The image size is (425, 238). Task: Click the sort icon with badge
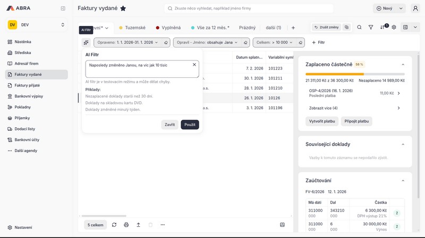pos(382,28)
